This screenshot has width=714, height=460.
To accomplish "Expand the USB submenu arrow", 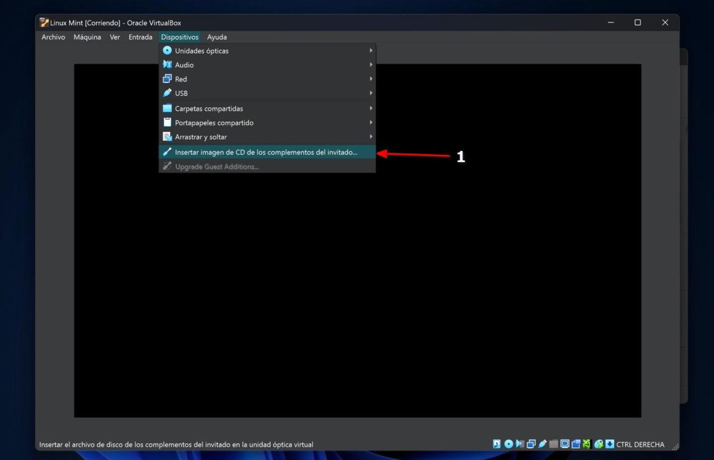I will click(x=370, y=93).
